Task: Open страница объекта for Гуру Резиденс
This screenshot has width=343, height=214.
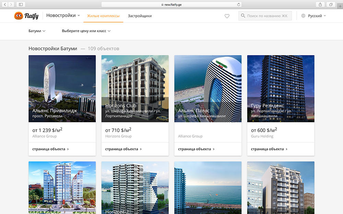Action: [x=269, y=149]
